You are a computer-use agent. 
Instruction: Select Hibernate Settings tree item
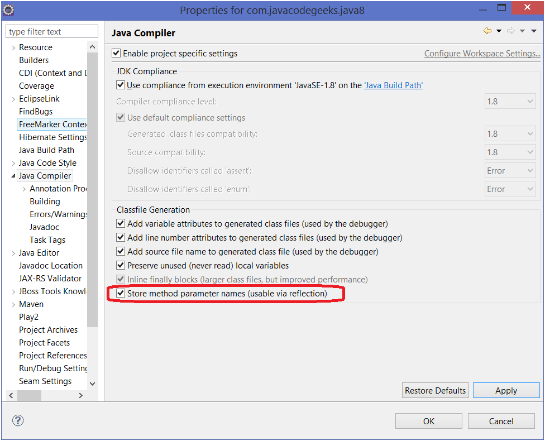click(x=52, y=137)
